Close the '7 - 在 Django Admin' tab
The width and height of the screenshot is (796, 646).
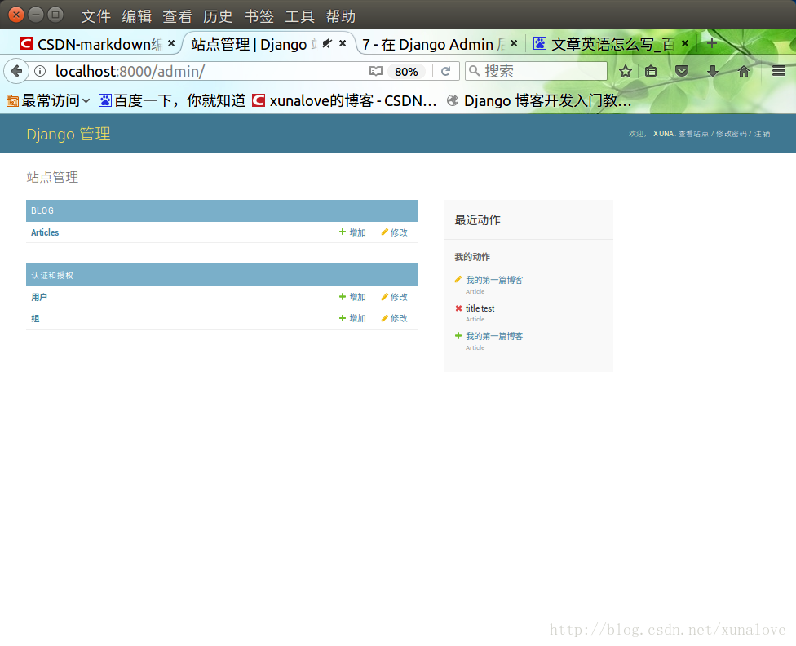tap(514, 44)
